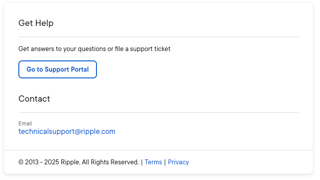Click the small Email label above address
Viewport: 320px width, 180px height.
pyautogui.click(x=25, y=124)
